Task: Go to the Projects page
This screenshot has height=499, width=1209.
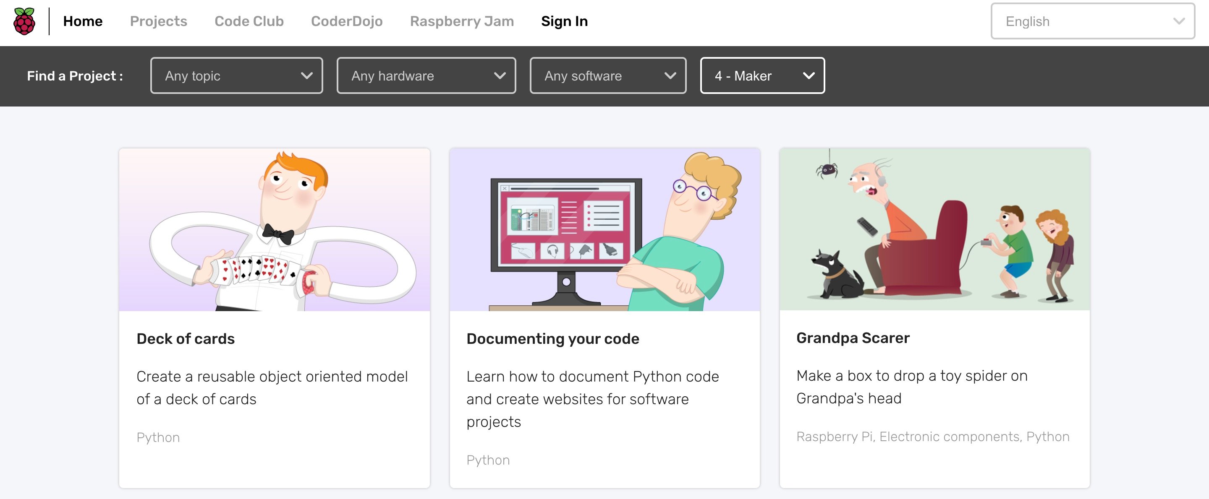Action: 159,21
